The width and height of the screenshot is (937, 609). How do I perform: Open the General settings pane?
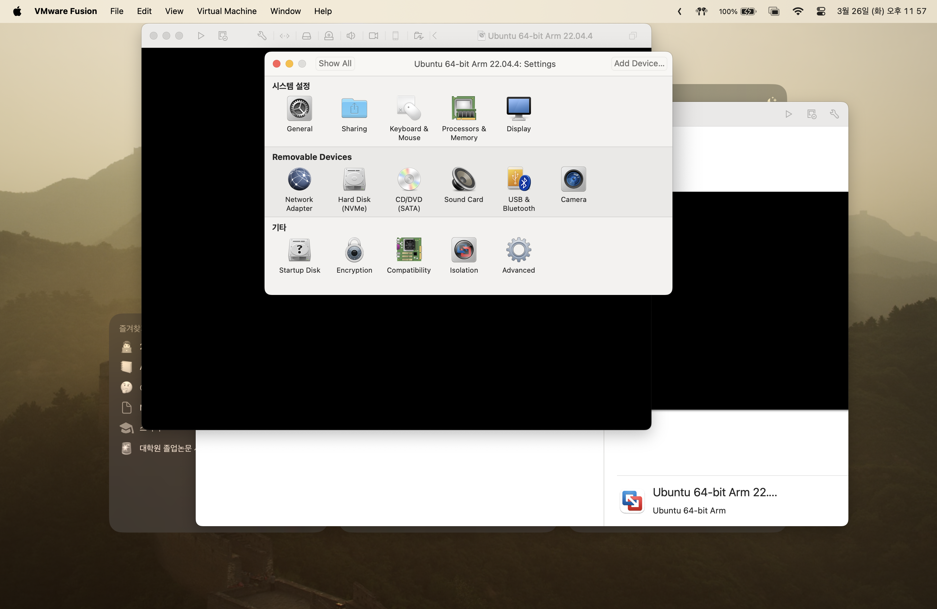pos(299,114)
